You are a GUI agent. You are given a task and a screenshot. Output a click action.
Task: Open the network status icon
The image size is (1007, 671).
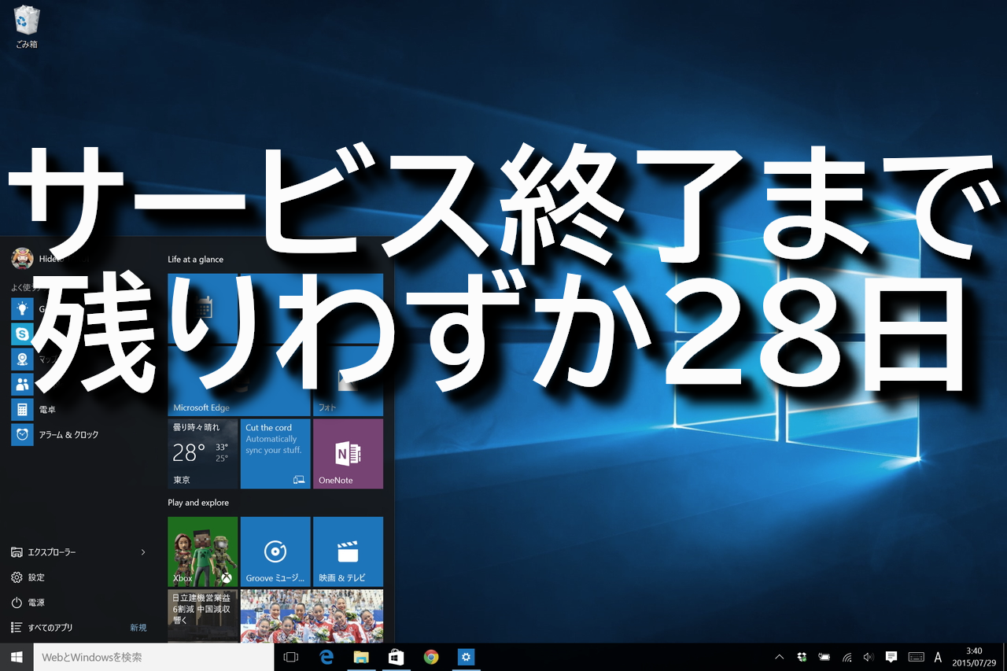[x=847, y=657]
